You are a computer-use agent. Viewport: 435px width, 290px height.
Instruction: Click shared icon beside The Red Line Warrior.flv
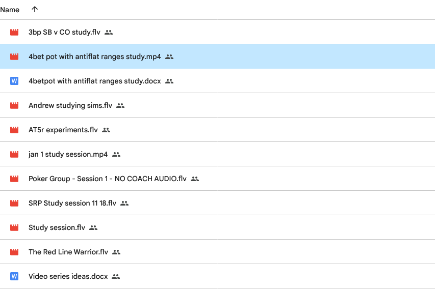tap(116, 252)
